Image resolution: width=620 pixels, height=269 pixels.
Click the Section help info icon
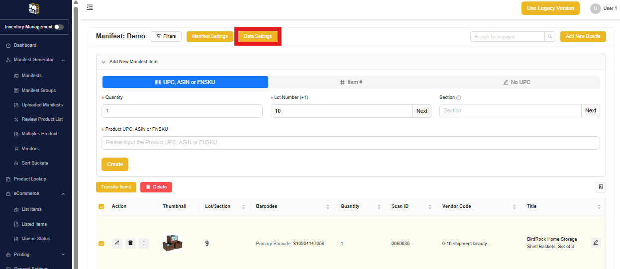458,98
